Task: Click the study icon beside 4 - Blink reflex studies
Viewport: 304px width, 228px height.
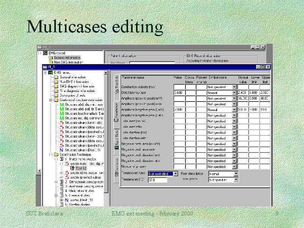Action: [62, 190]
